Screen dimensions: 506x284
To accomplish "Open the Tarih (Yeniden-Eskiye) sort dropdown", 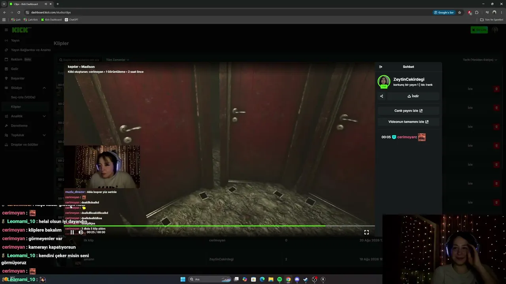I will pyautogui.click(x=480, y=60).
